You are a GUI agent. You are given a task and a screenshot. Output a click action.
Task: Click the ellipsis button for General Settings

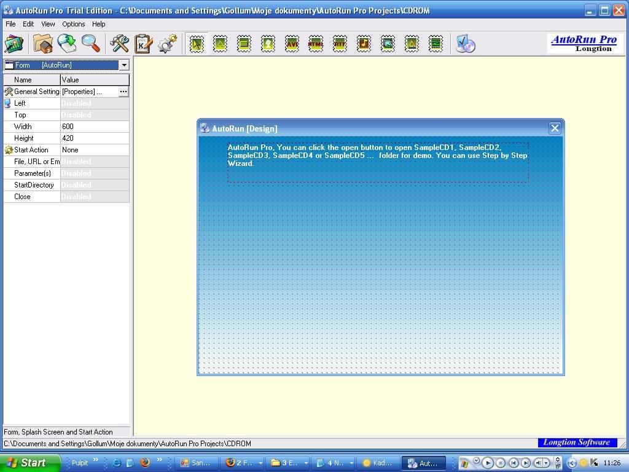(123, 92)
